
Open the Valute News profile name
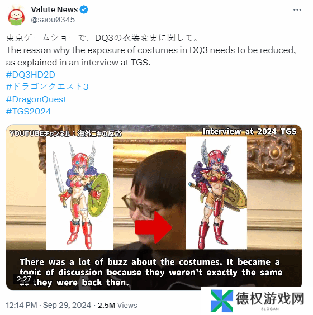(x=54, y=9)
